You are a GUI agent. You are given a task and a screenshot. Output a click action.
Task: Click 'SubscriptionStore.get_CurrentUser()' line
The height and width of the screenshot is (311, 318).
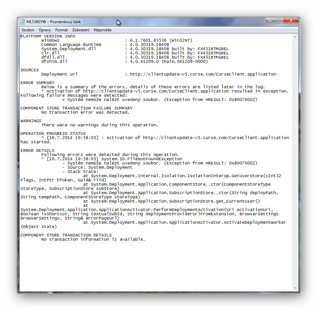175,201
